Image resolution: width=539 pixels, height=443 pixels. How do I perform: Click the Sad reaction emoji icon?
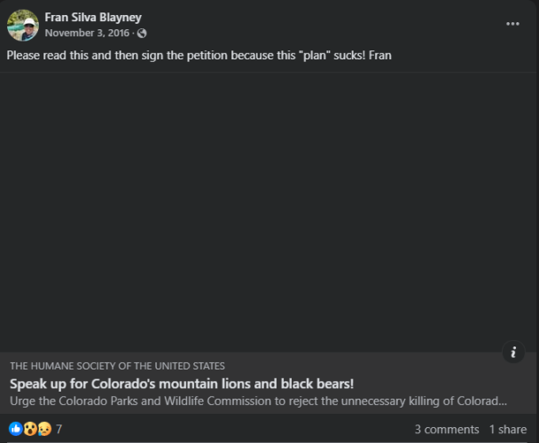[x=43, y=429]
